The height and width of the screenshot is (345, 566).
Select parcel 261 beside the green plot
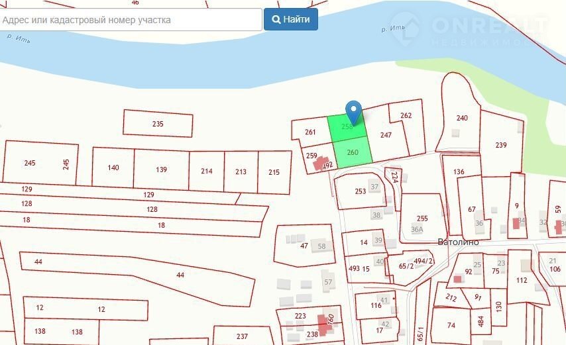[310, 132]
